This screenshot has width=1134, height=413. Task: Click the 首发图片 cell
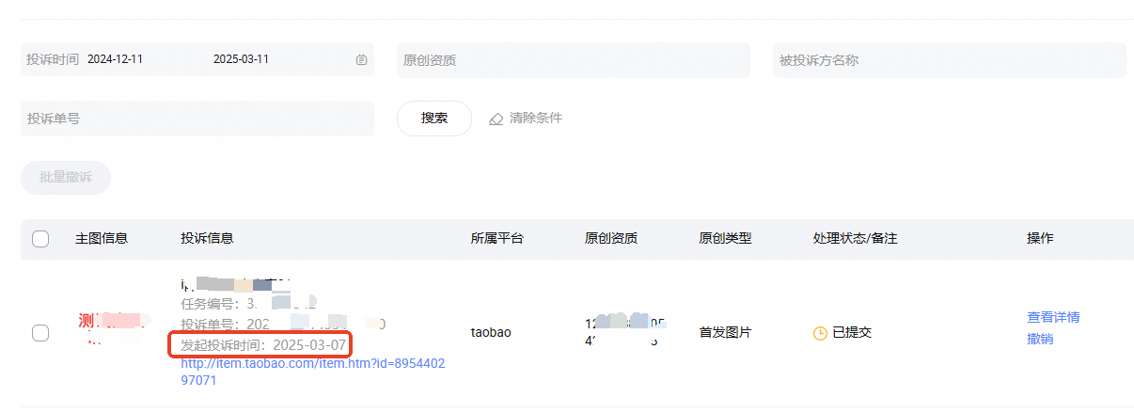[x=725, y=333]
